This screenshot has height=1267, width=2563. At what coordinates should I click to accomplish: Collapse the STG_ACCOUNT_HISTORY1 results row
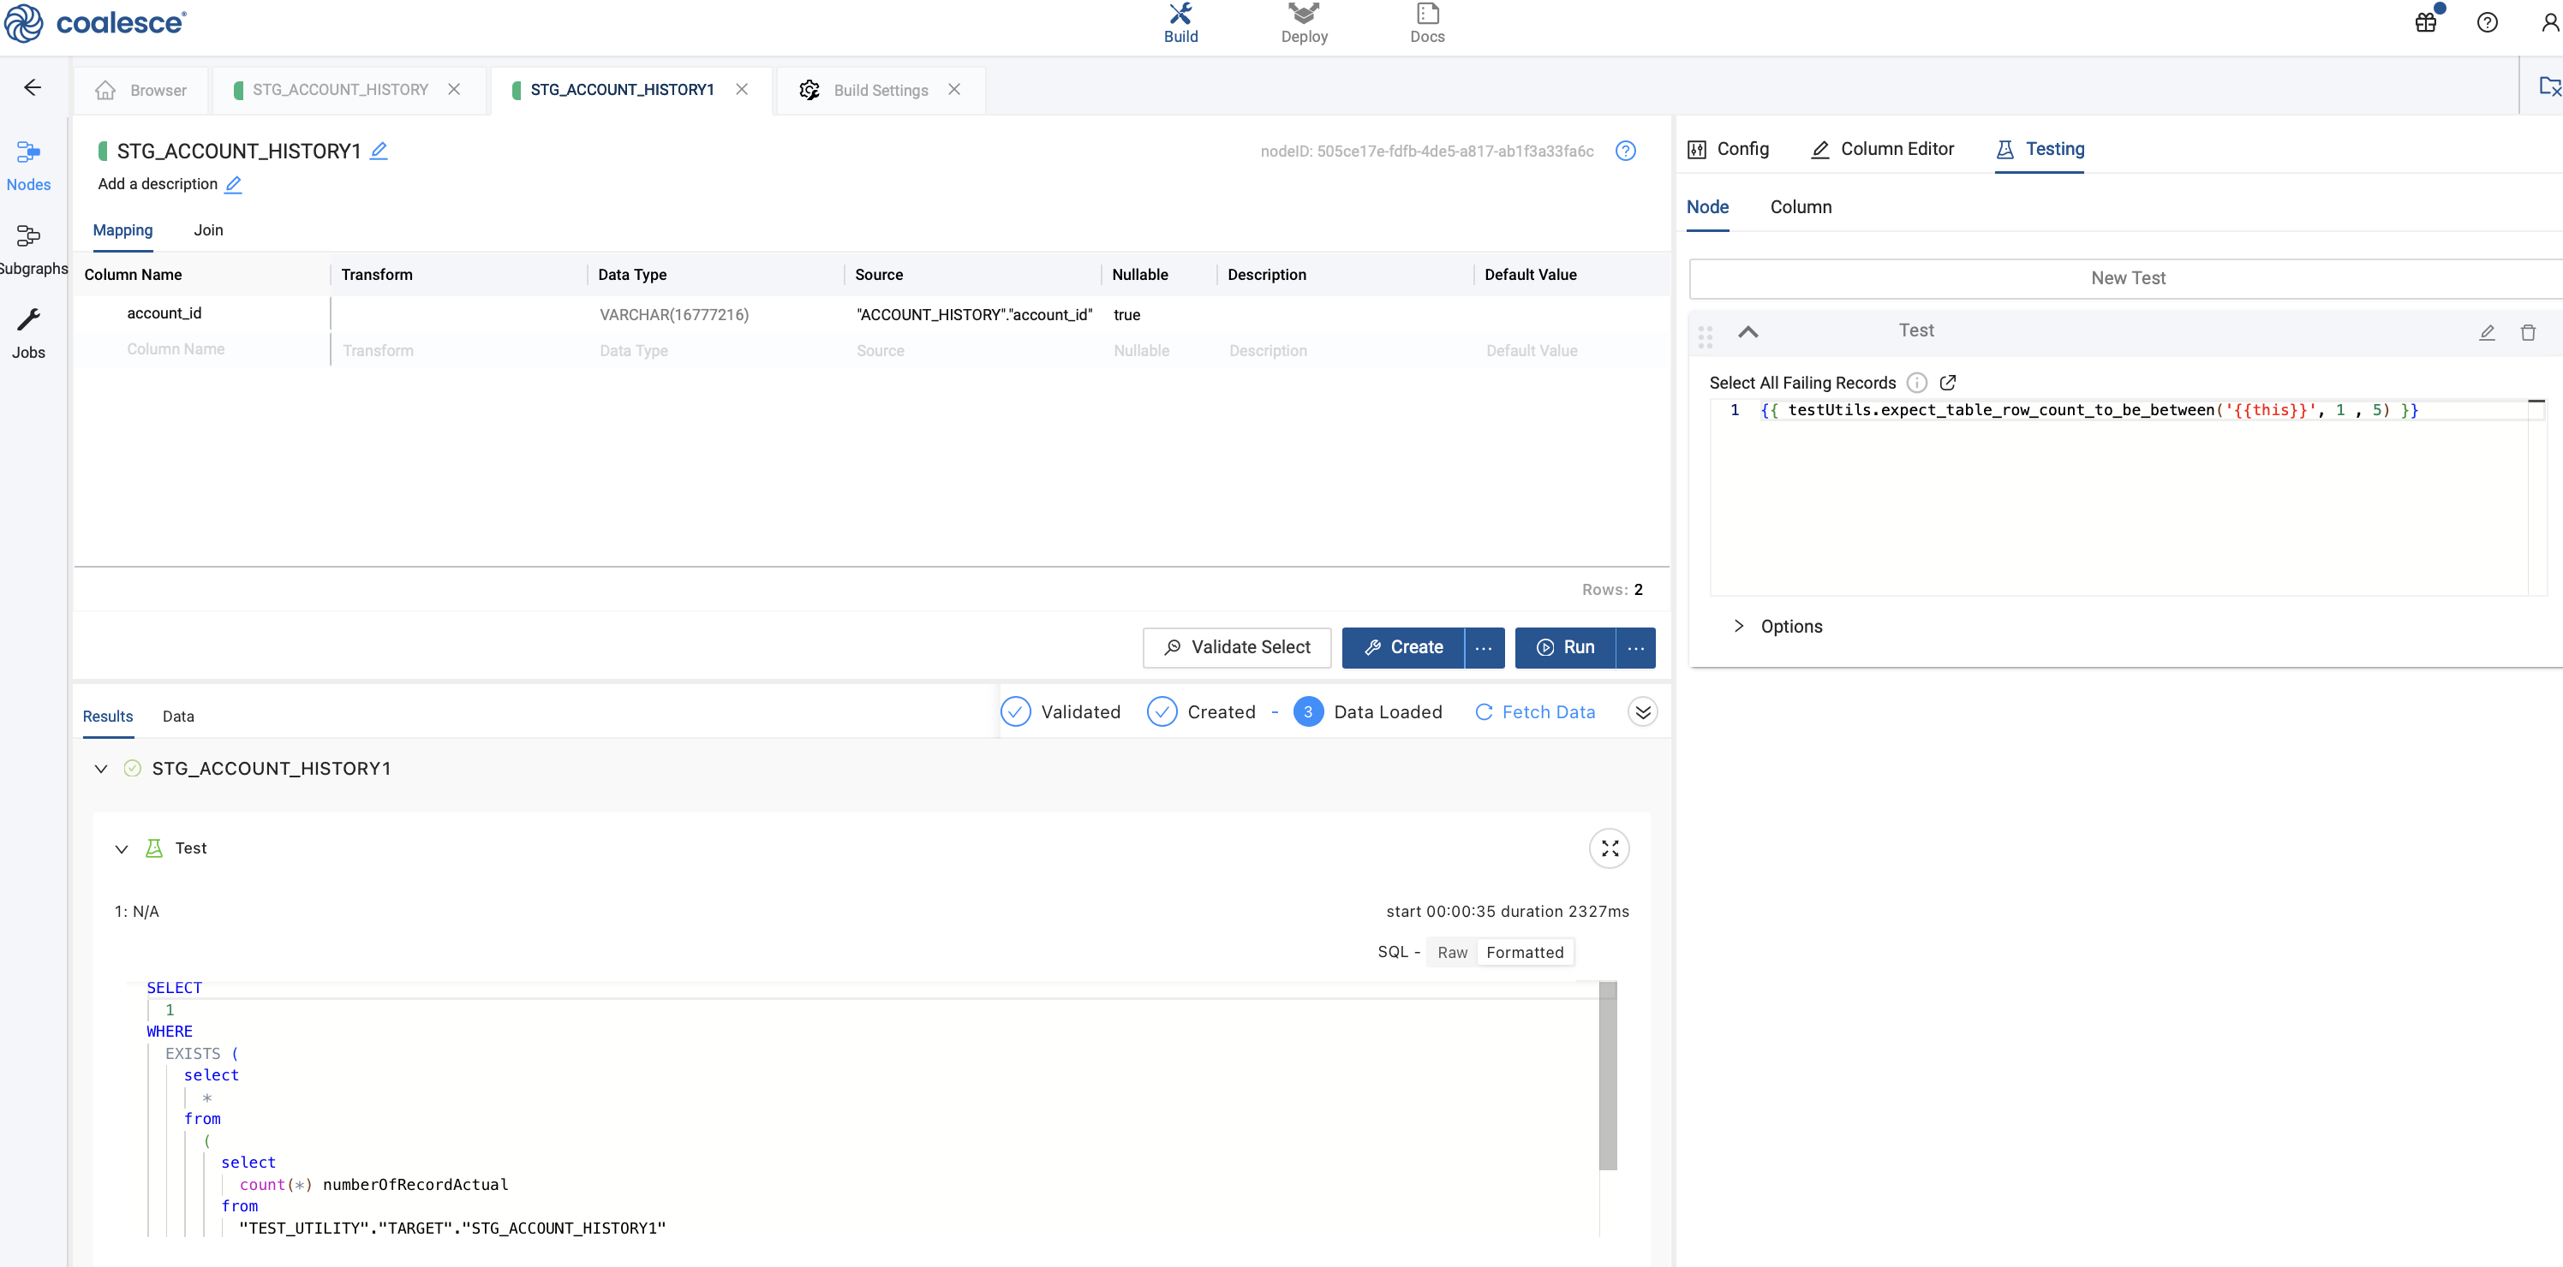point(100,769)
